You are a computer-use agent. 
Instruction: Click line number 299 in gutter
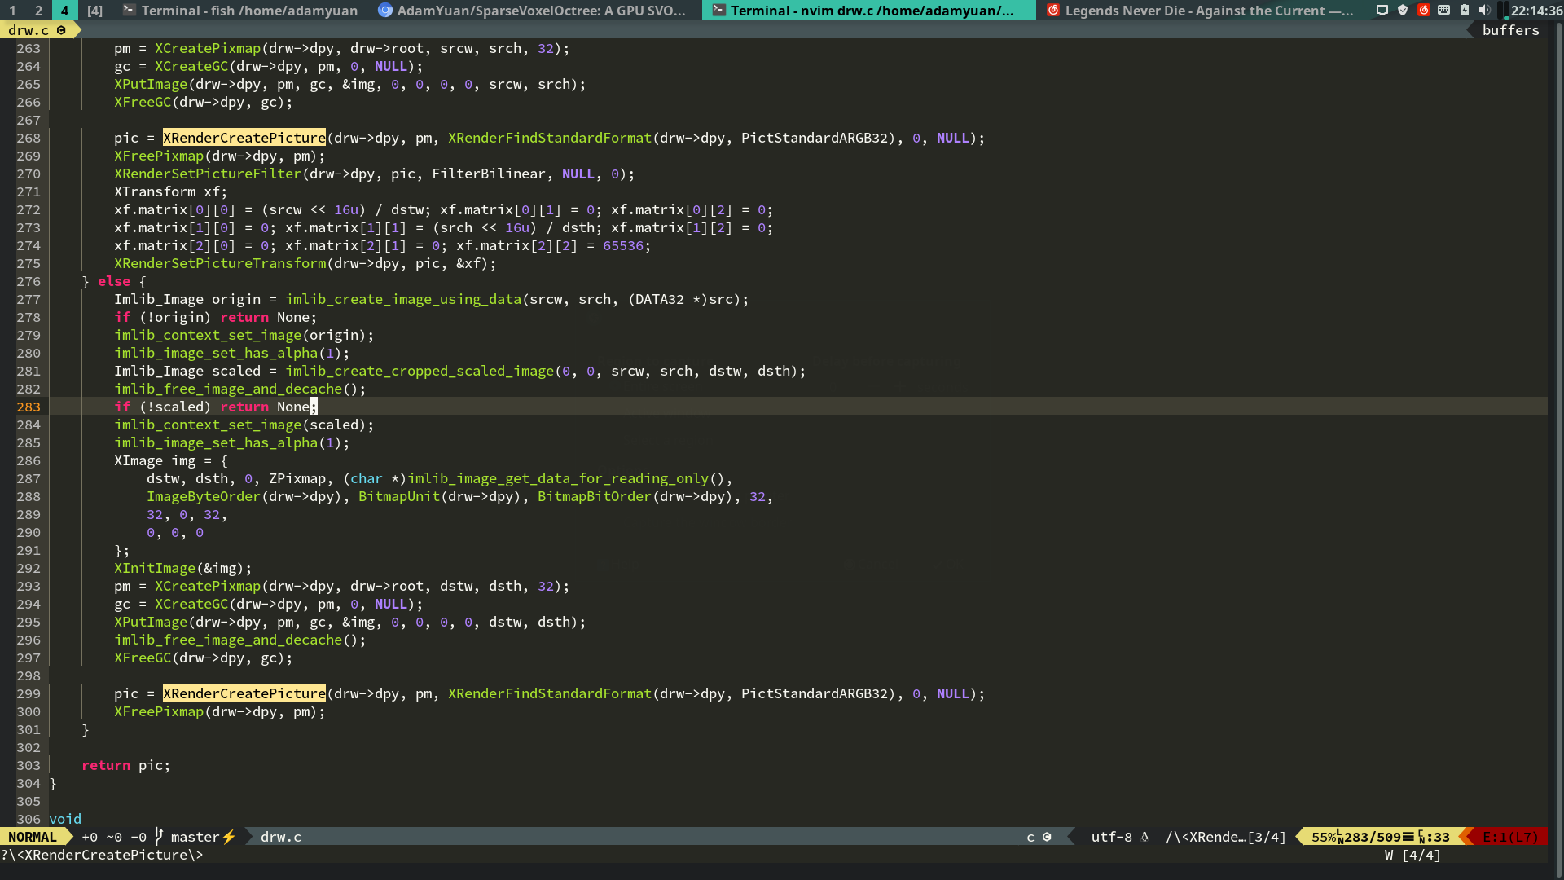29,693
